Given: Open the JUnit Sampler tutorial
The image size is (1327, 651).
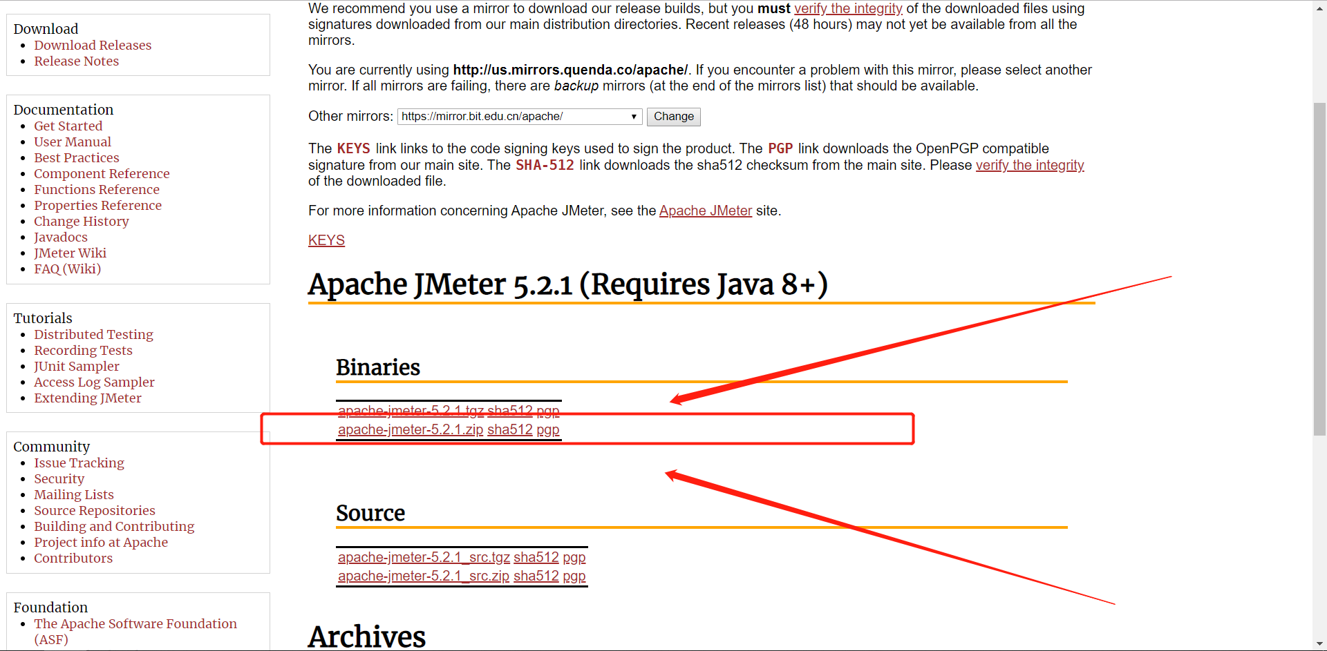Looking at the screenshot, I should (76, 366).
